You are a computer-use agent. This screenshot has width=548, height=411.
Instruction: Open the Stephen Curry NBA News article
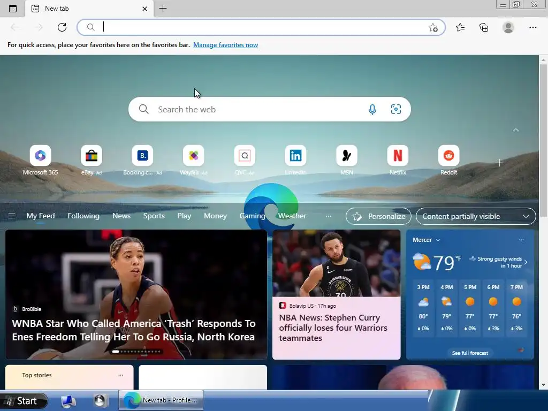(333, 328)
